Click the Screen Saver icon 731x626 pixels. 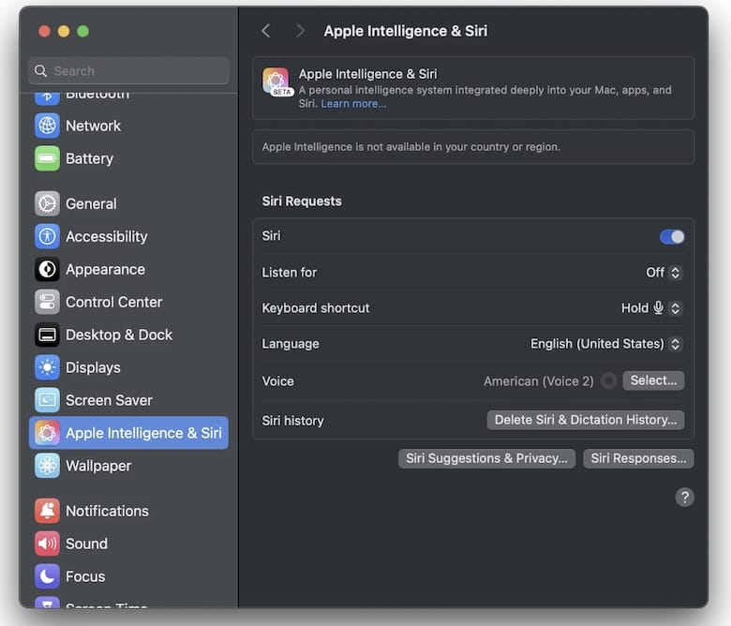(x=47, y=400)
